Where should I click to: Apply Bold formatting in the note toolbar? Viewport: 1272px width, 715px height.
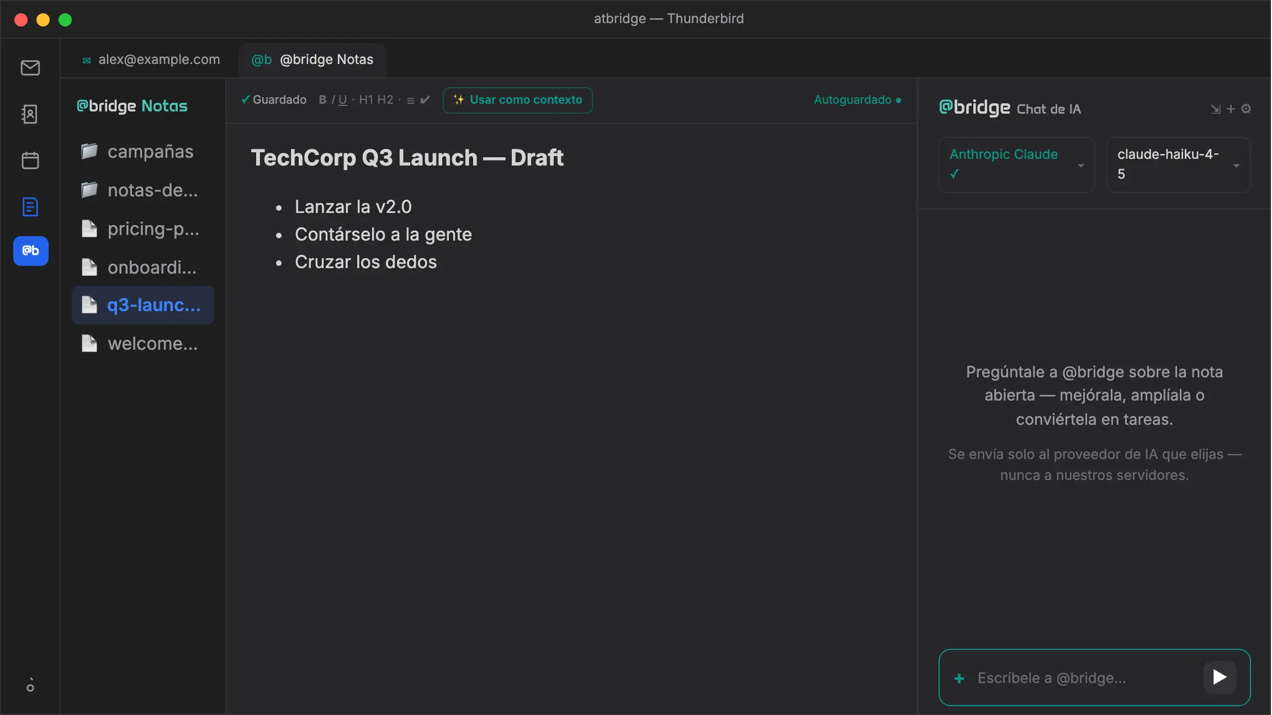coord(322,100)
